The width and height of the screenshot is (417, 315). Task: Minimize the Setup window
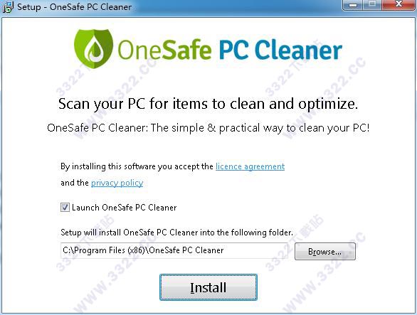pyautogui.click(x=353, y=5)
